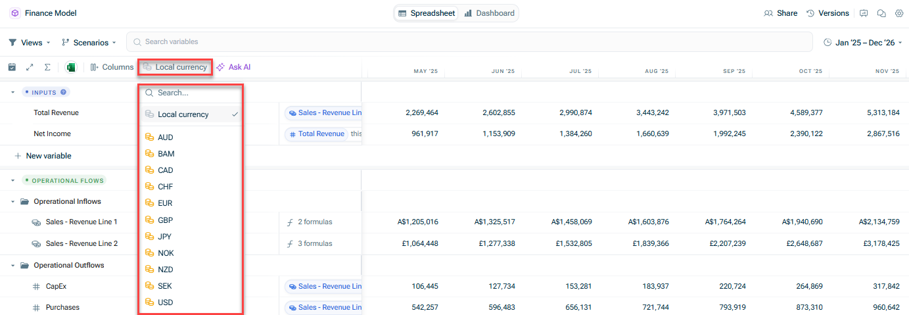Image resolution: width=909 pixels, height=315 pixels.
Task: Click the Share button
Action: point(780,13)
